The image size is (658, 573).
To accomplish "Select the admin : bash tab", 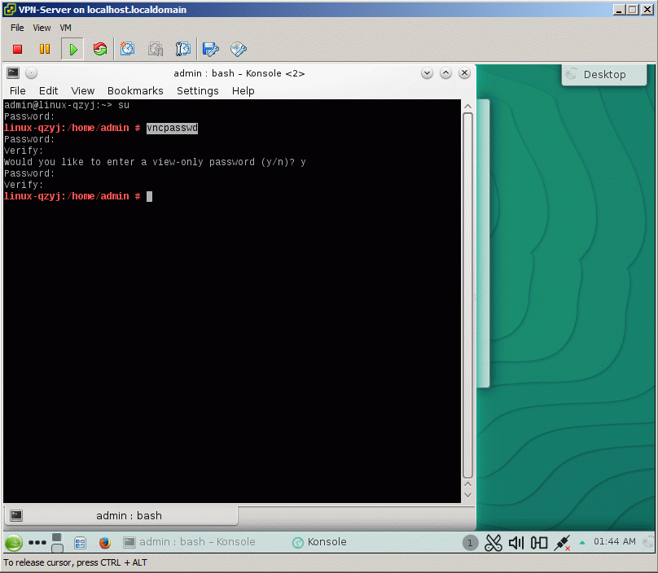I will pos(121,515).
